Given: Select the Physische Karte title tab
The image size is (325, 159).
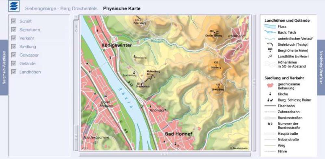Looking at the screenshot, I should click(122, 9).
